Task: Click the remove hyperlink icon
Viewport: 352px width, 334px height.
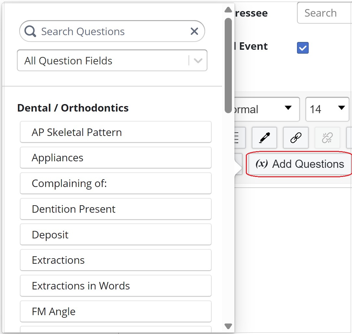Action: point(327,138)
